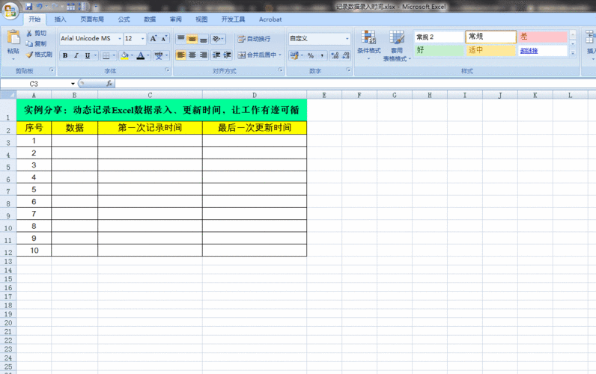Expand the cell styles gallery
This screenshot has width=596, height=374.
click(x=573, y=52)
